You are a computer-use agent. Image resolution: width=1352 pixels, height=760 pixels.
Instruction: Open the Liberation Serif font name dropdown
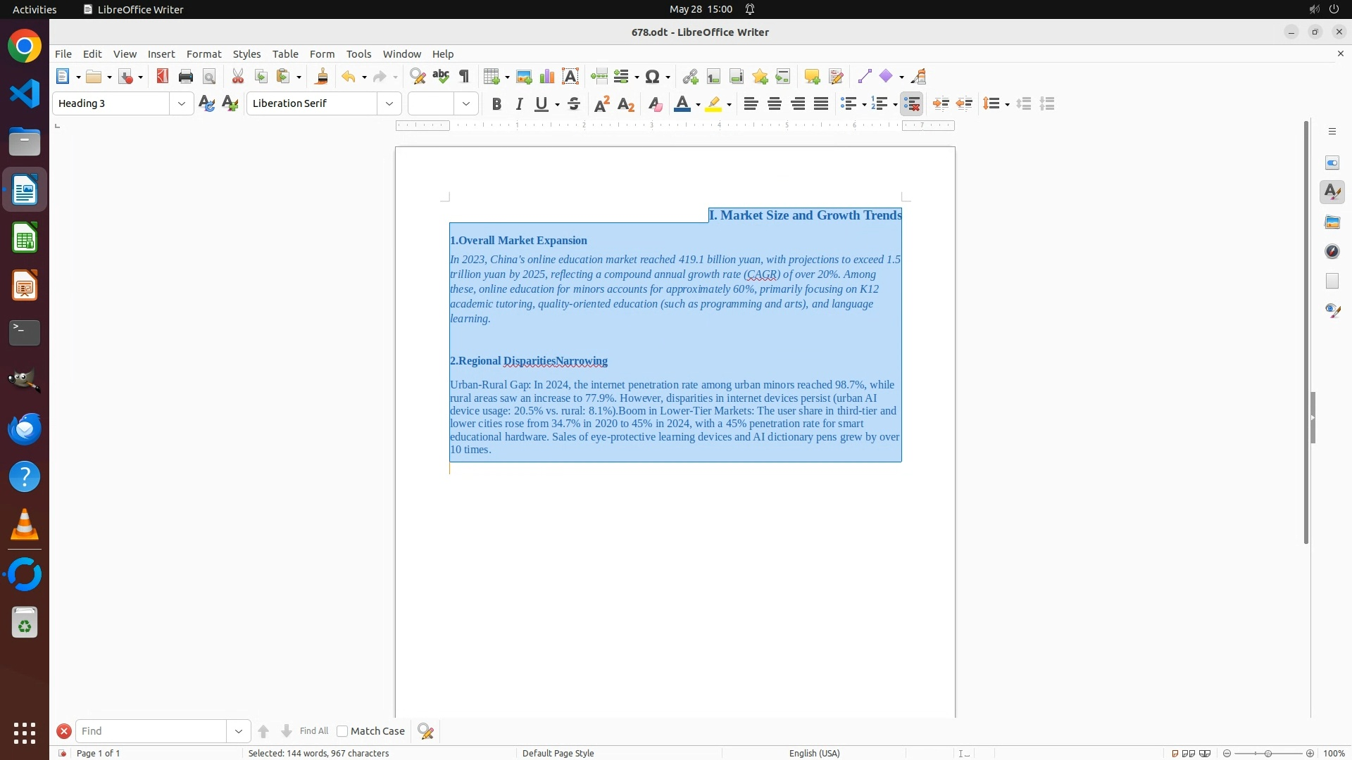[x=389, y=104]
